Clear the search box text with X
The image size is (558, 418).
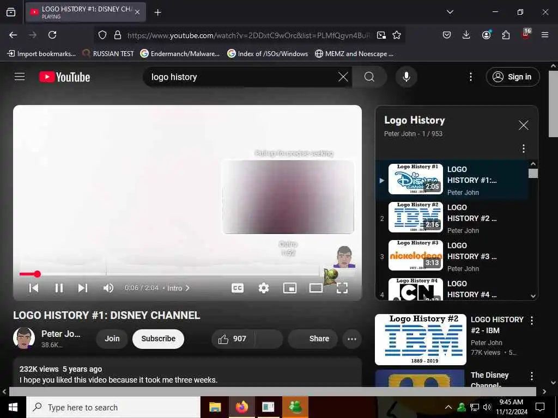[x=343, y=77]
